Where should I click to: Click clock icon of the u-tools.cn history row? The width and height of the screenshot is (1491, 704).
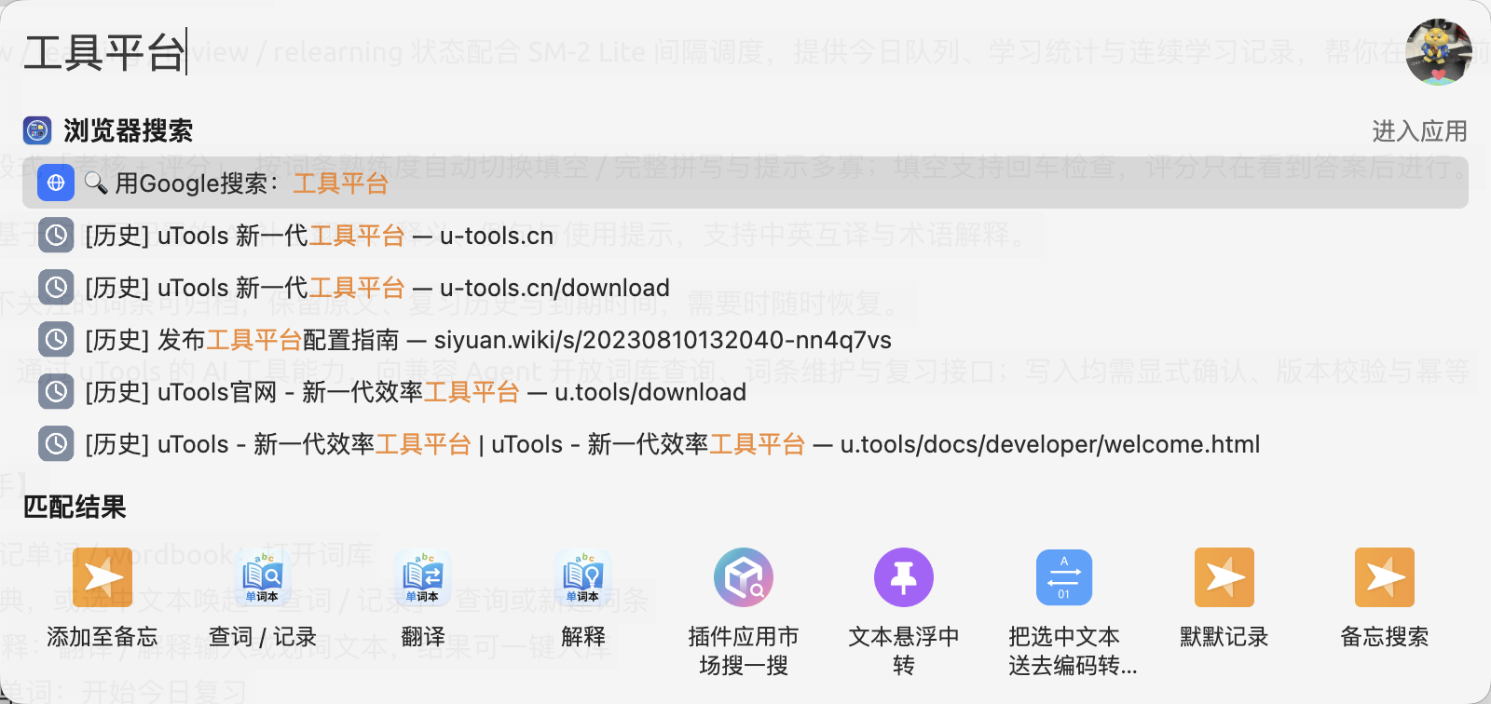[x=56, y=236]
